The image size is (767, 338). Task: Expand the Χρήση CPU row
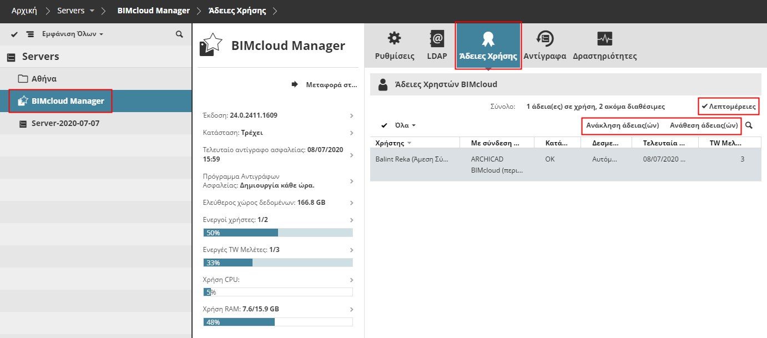pyautogui.click(x=352, y=280)
